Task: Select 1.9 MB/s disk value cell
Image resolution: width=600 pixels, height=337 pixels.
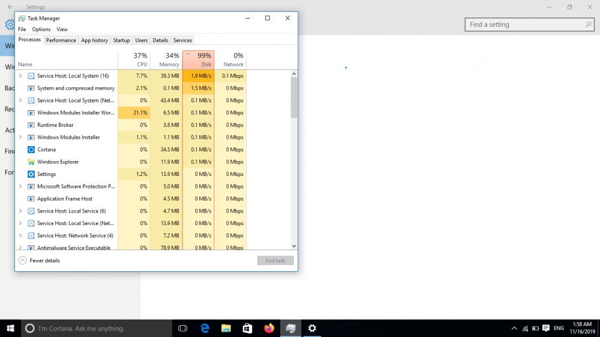Action: pos(198,76)
